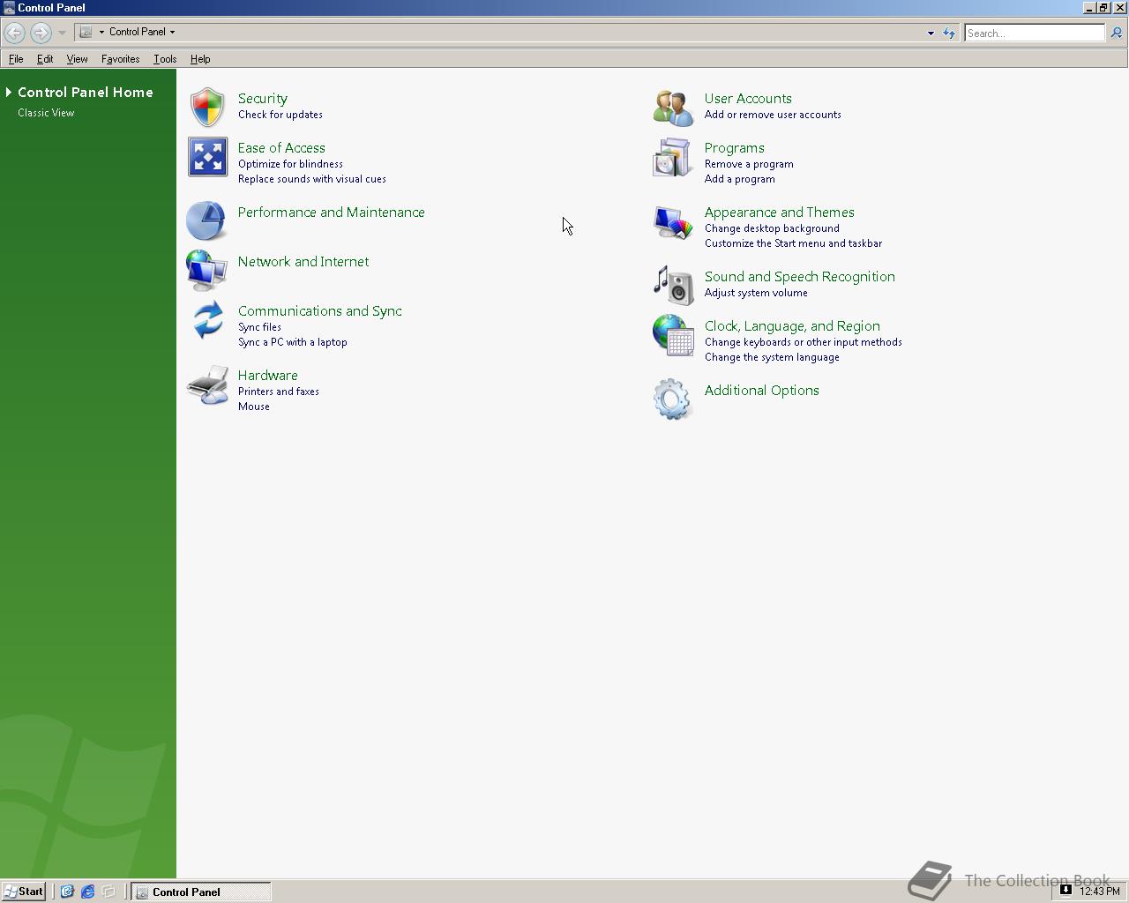Open the Performance and Maintenance pie icon
The width and height of the screenshot is (1129, 903).
[x=207, y=220]
